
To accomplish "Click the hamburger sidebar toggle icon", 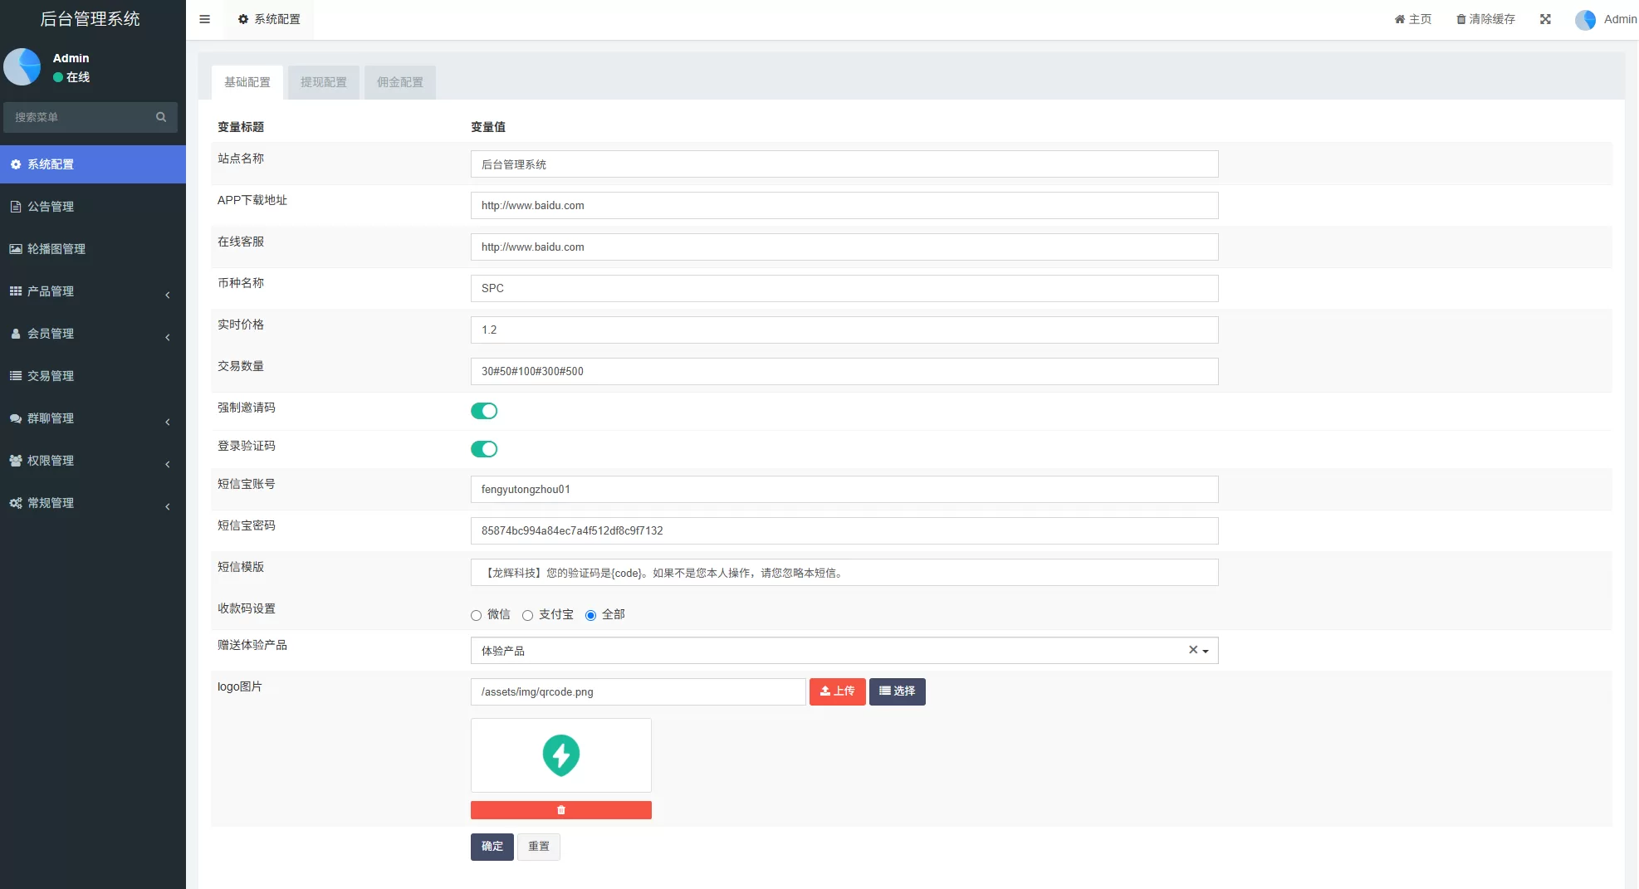I will click(x=204, y=19).
